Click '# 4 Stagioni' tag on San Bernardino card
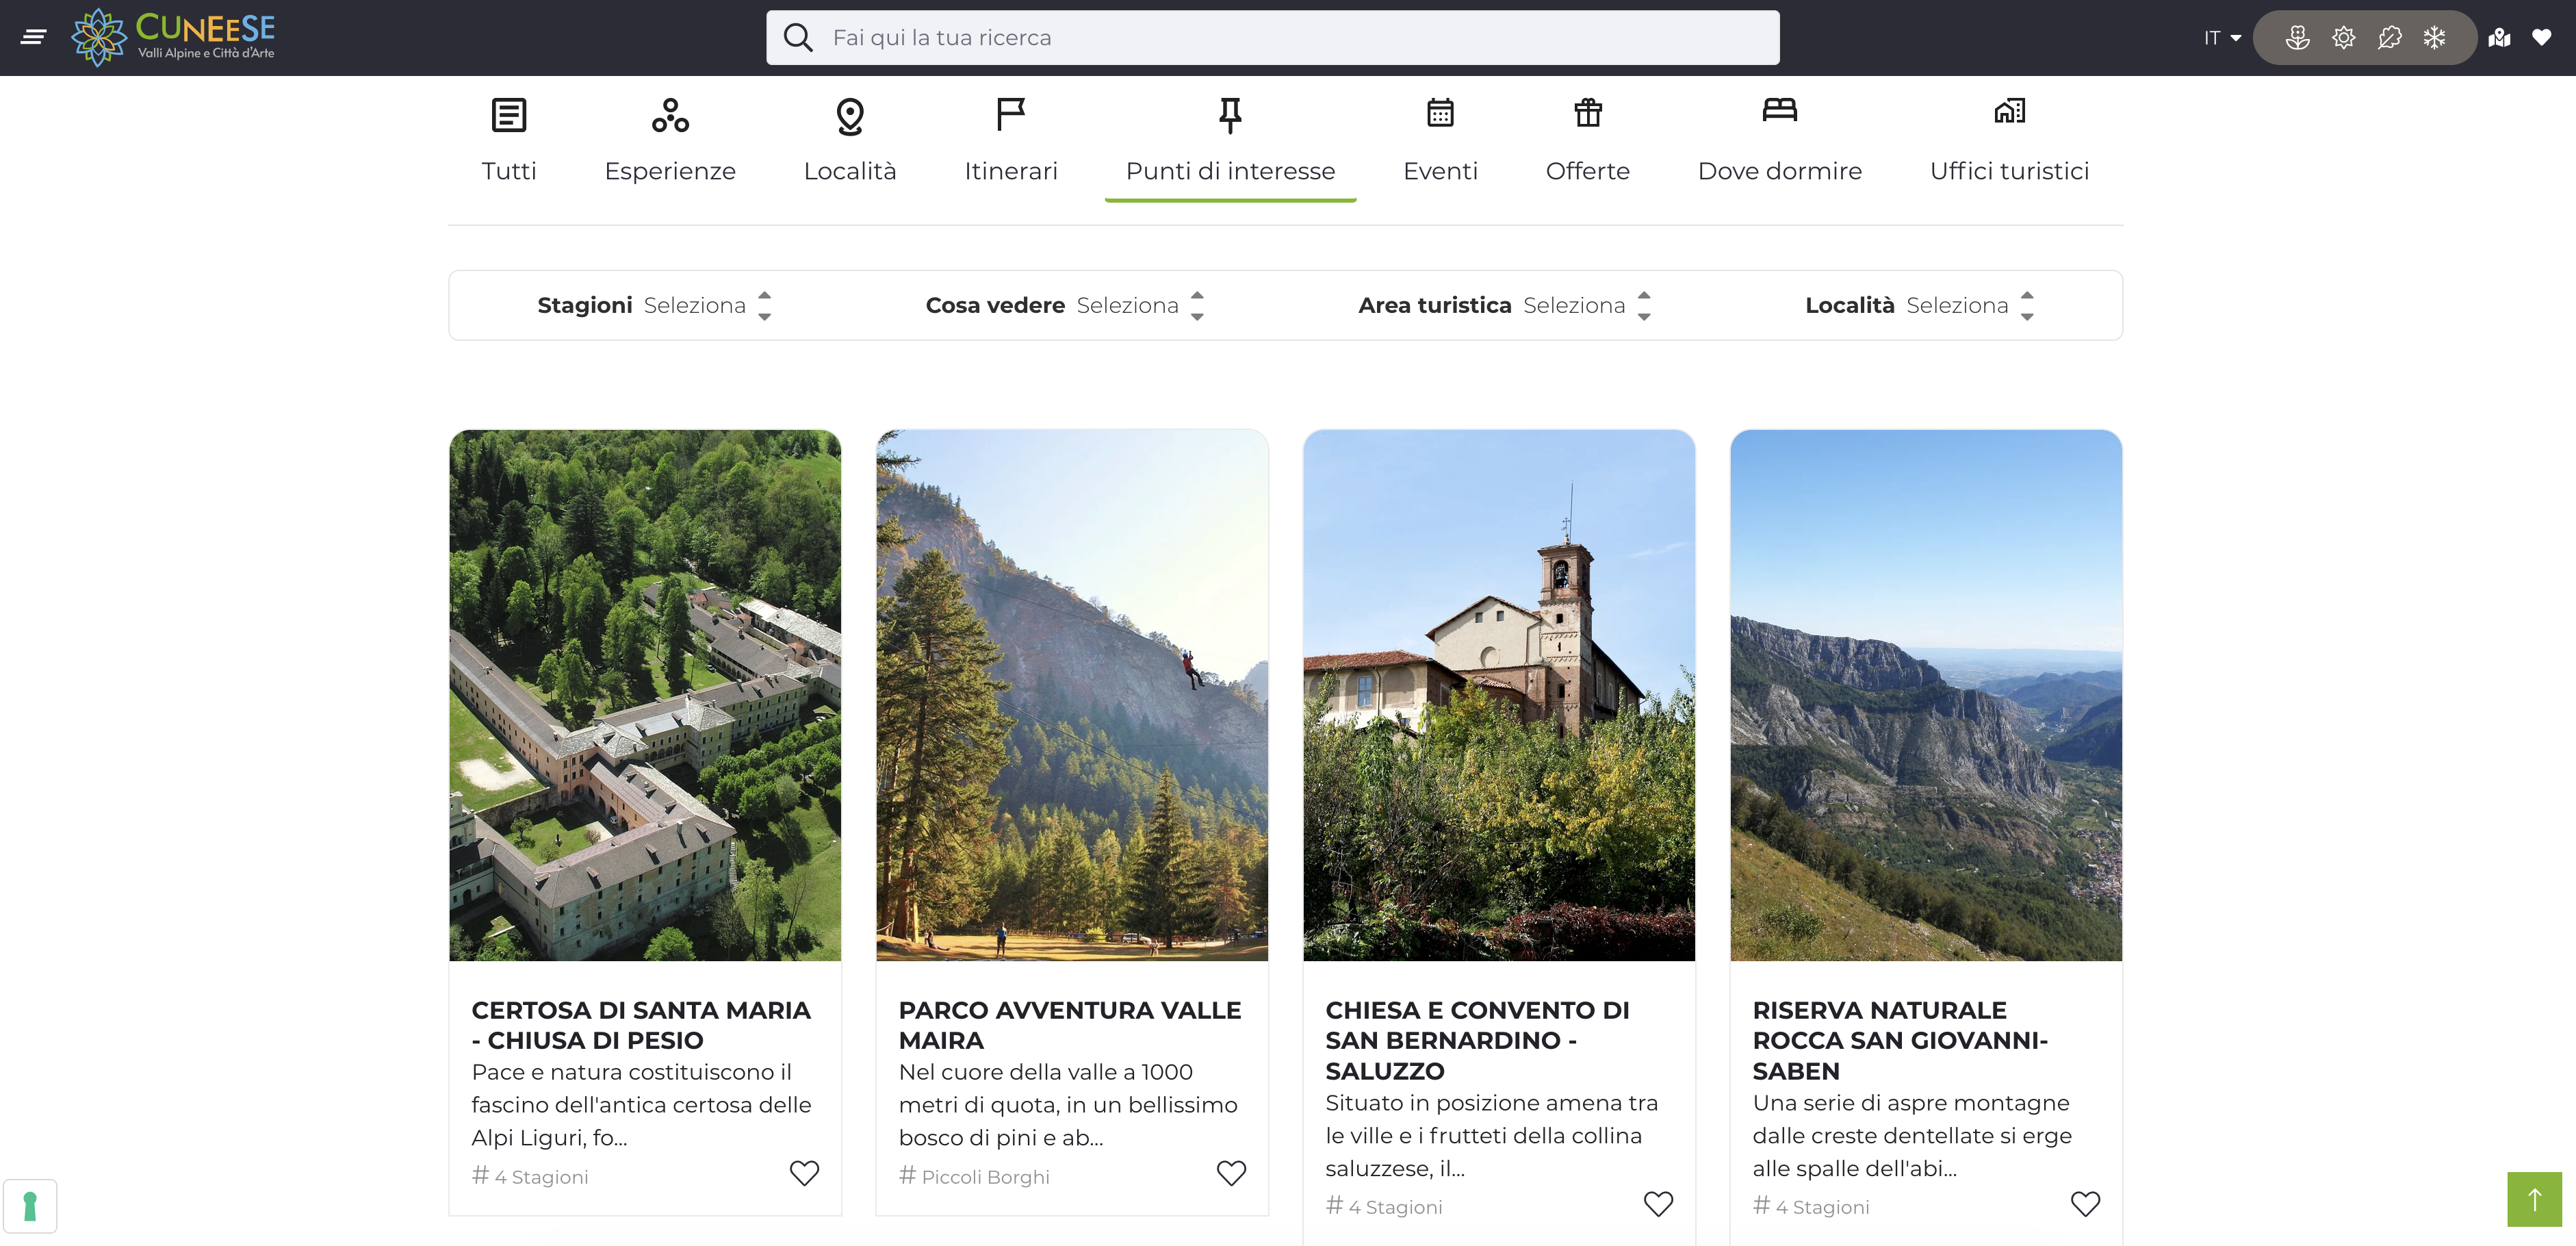This screenshot has height=1246, width=2576. click(1384, 1207)
